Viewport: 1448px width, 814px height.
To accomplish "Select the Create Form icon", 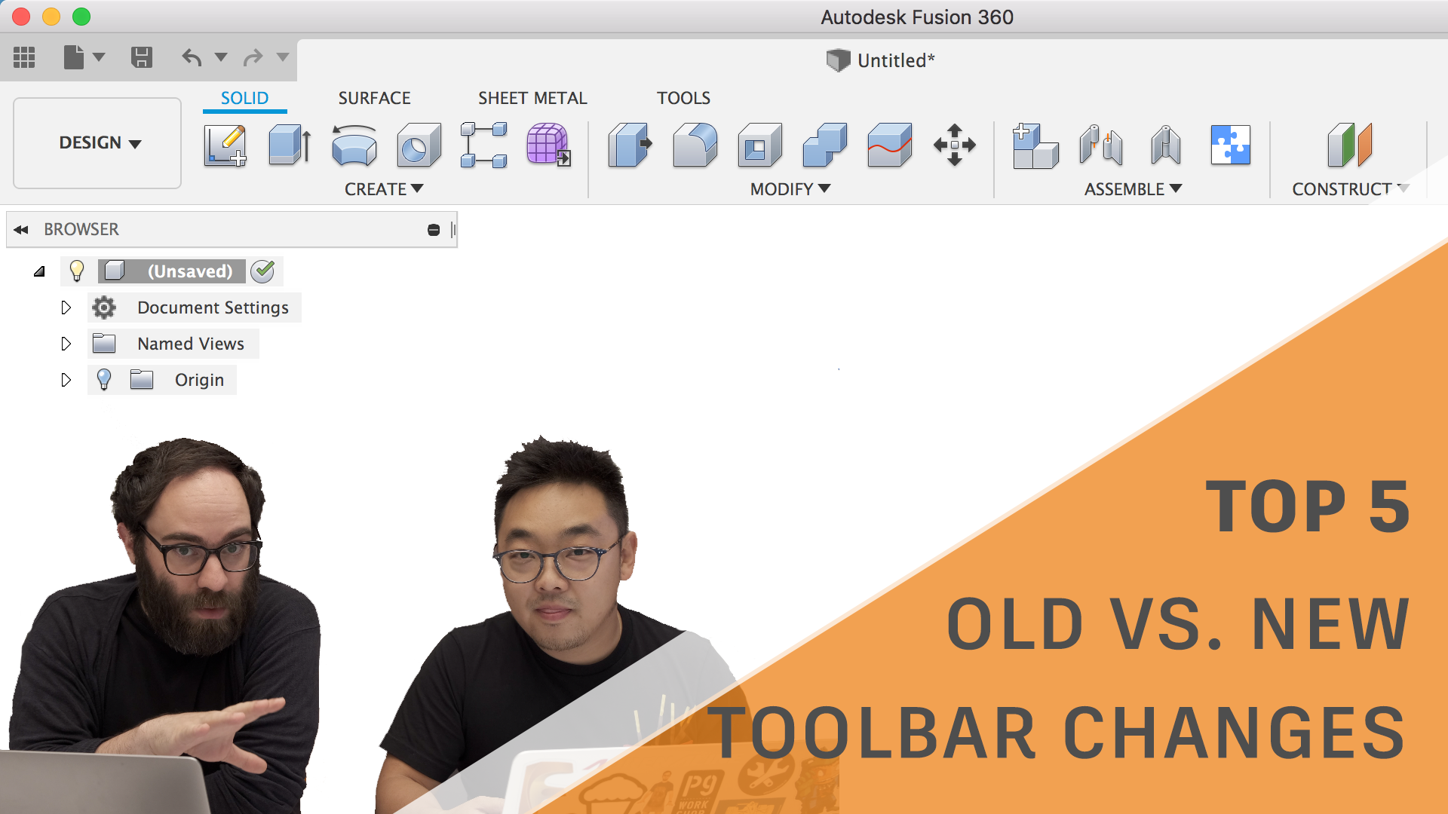I will coord(548,145).
